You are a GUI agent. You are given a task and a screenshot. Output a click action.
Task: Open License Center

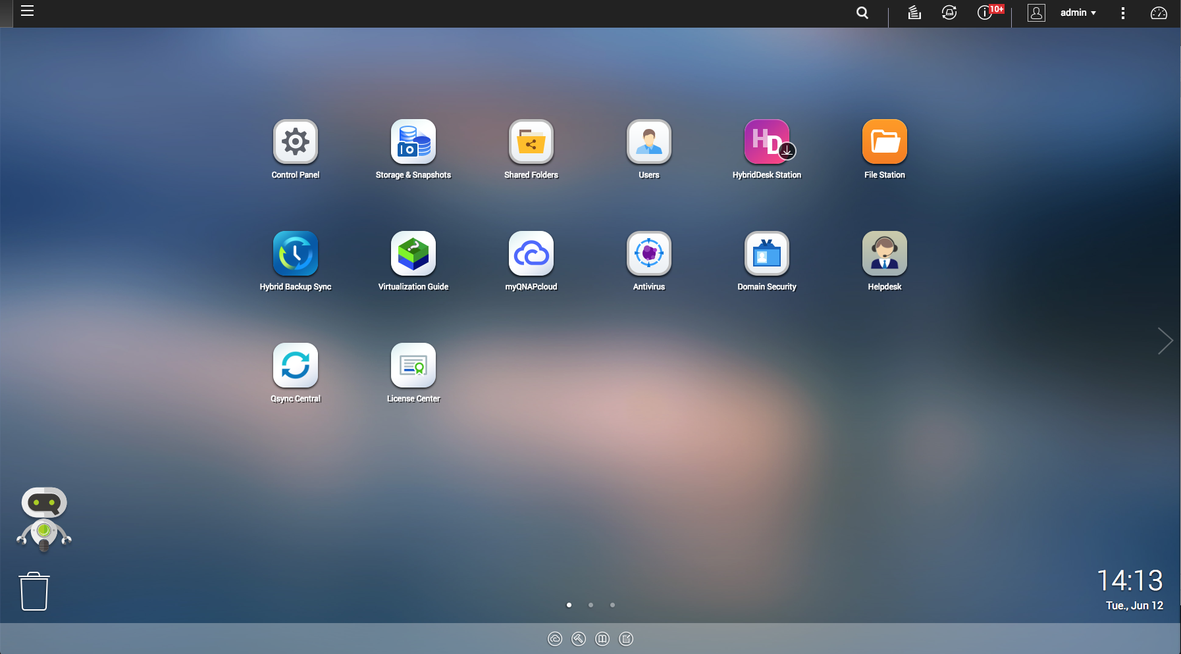pyautogui.click(x=413, y=365)
